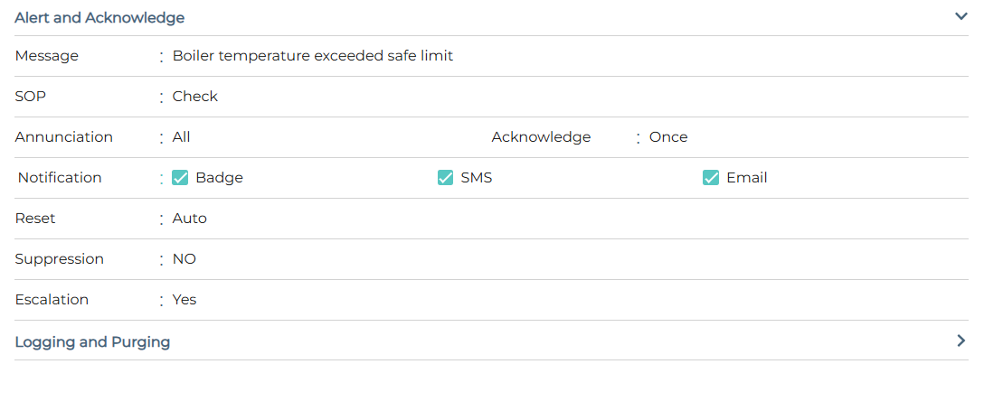Expand the Logging and Purging arrow

[960, 341]
